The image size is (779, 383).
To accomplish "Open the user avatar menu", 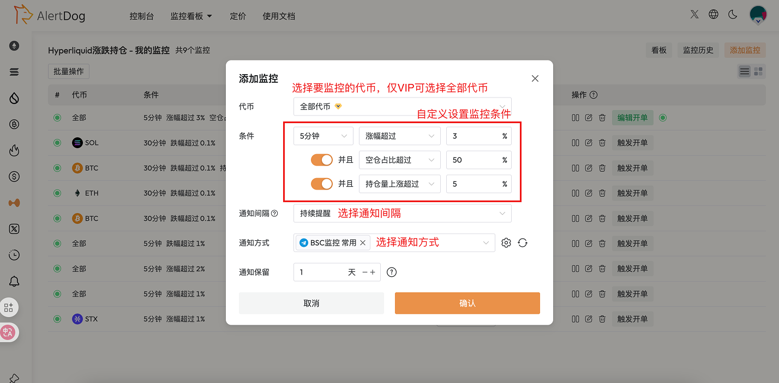I will pyautogui.click(x=758, y=15).
